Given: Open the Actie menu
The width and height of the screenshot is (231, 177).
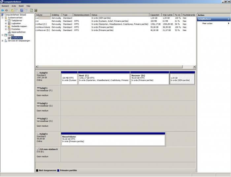Looking at the screenshot, I should [x=14, y=6].
